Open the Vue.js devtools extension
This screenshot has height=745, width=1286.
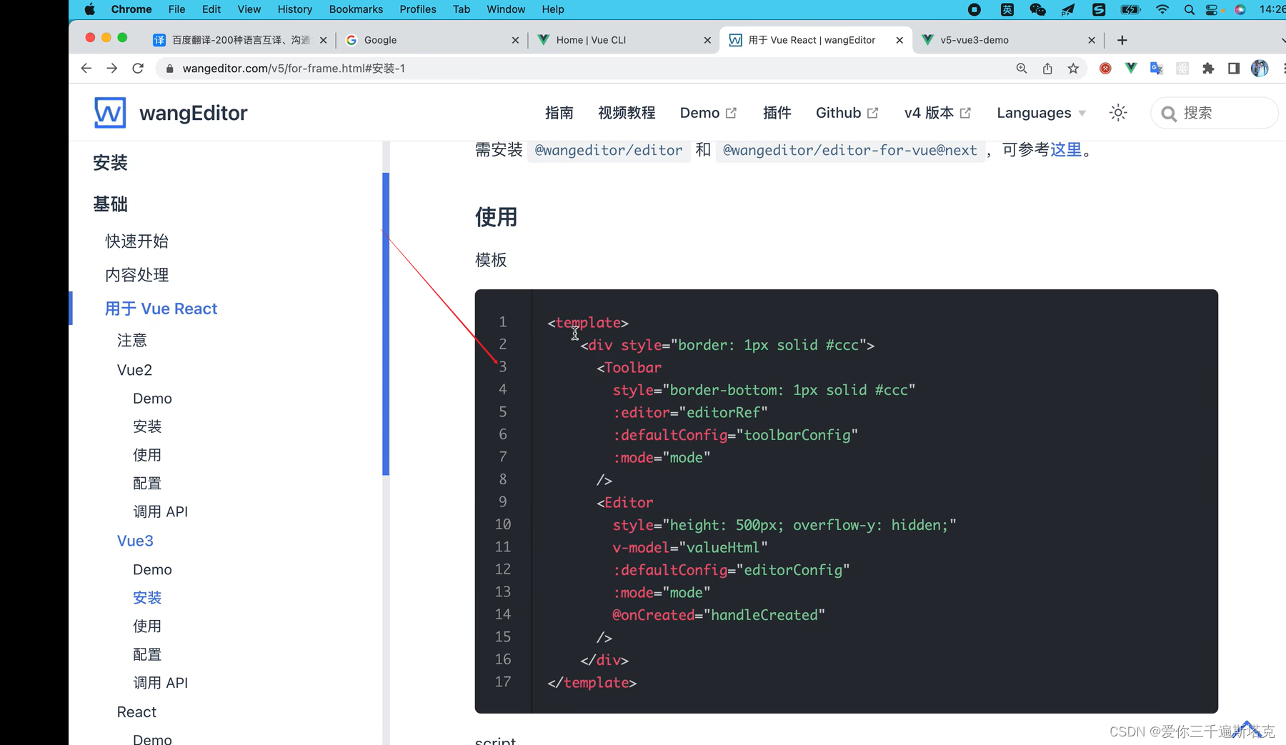tap(1131, 69)
